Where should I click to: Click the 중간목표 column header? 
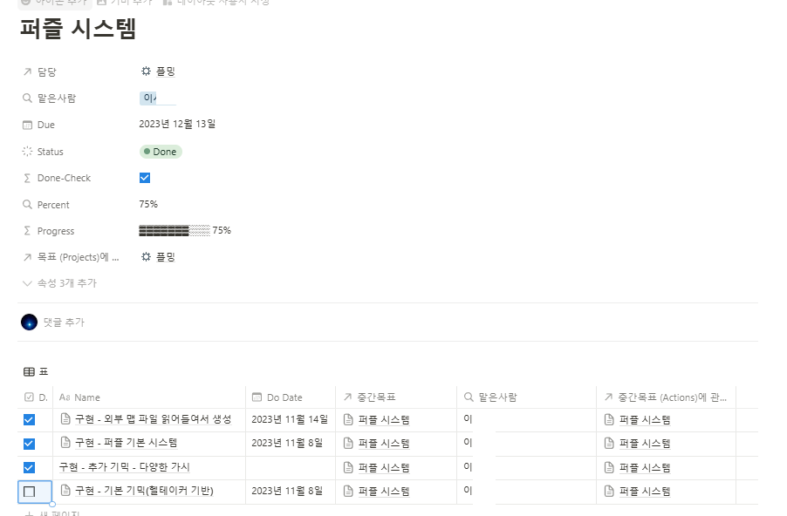375,397
